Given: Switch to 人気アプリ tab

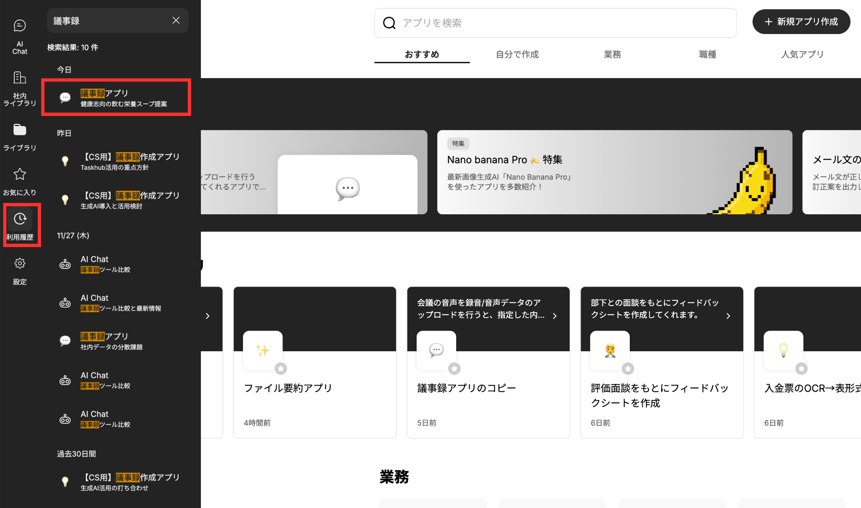Looking at the screenshot, I should [x=802, y=54].
